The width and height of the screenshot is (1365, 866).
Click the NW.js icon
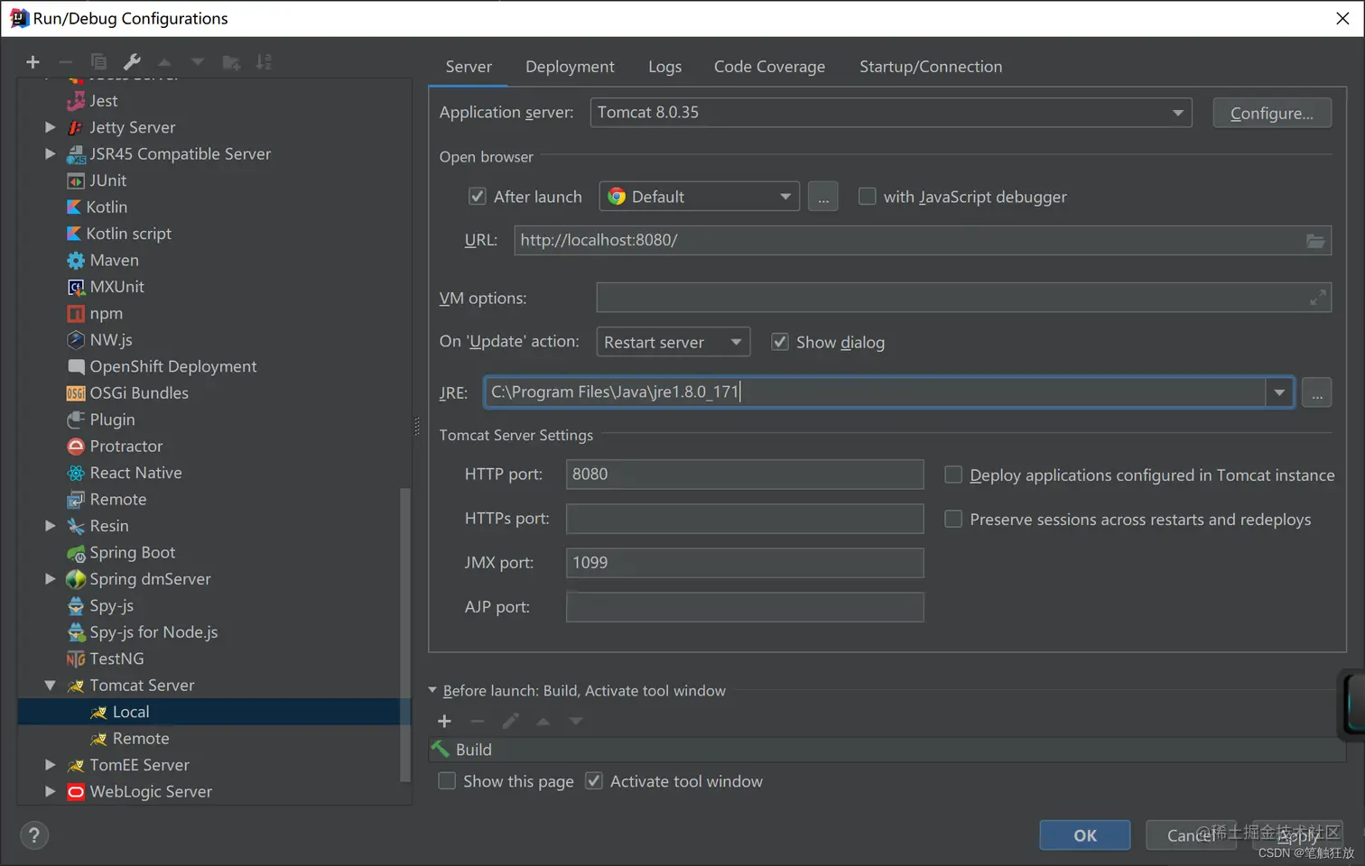tap(76, 340)
